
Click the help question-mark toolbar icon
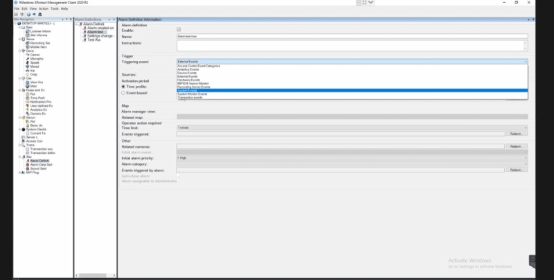[28, 15]
